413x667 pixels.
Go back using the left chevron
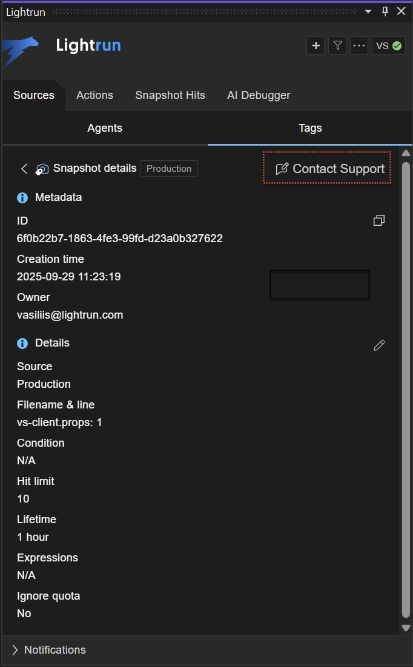click(24, 169)
